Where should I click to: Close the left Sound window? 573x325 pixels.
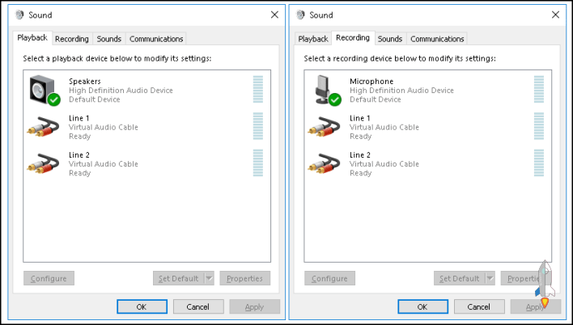click(274, 15)
